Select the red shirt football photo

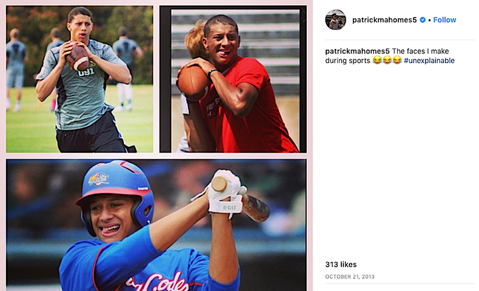233,79
